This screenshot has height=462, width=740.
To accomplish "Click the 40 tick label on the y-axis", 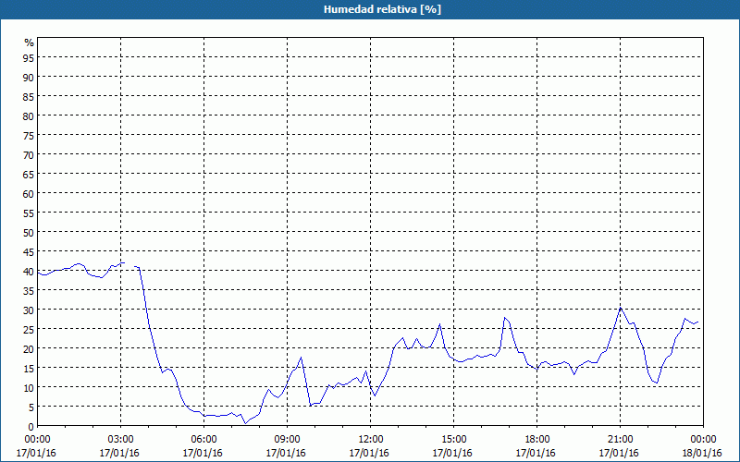I will [x=29, y=271].
